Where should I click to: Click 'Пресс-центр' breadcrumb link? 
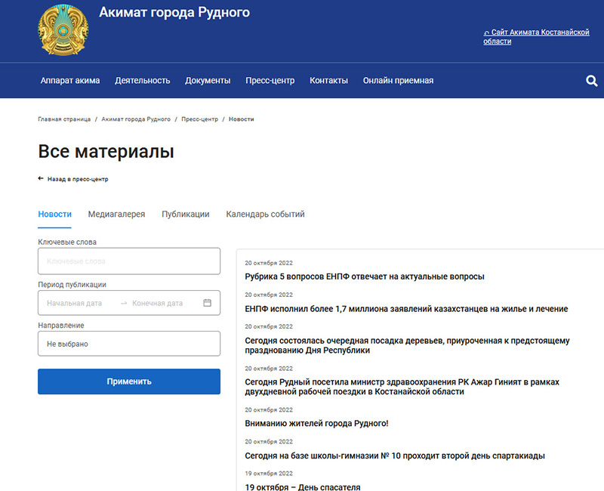point(199,119)
